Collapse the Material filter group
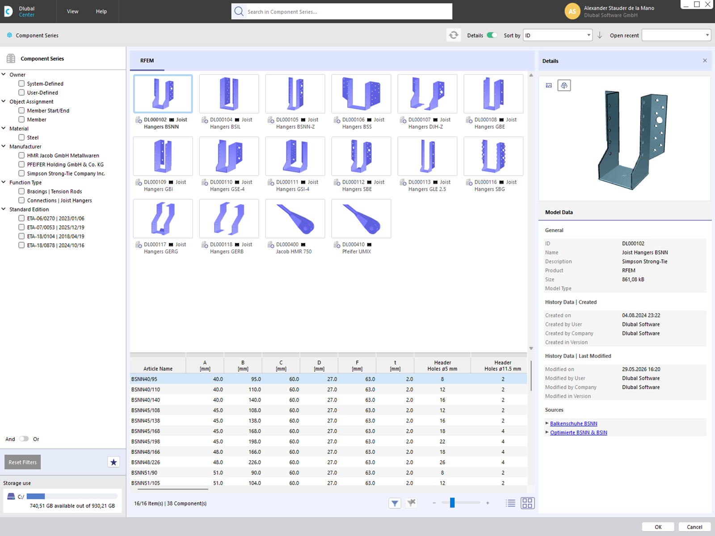The width and height of the screenshot is (715, 536). click(4, 128)
